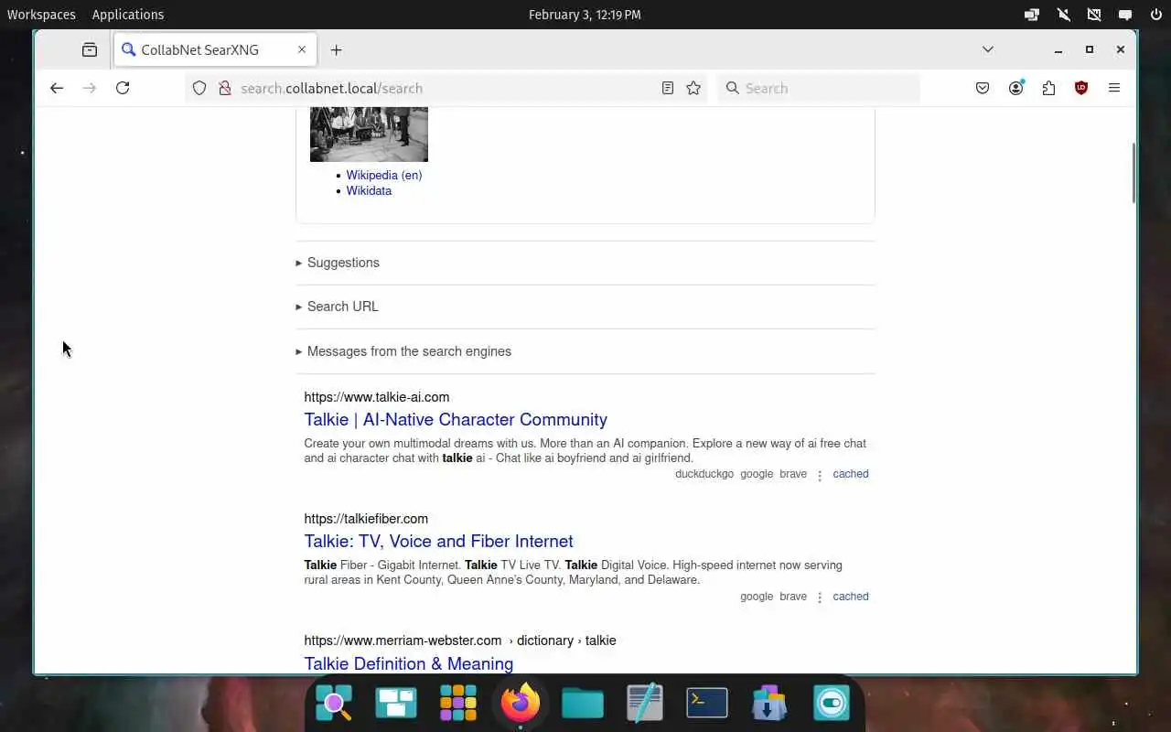Open Talkie AI-Native Character Community result
The width and height of the screenshot is (1171, 732).
pyautogui.click(x=456, y=419)
